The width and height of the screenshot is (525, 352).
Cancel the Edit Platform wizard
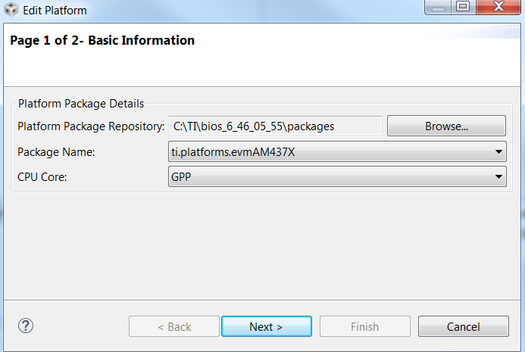(x=463, y=326)
